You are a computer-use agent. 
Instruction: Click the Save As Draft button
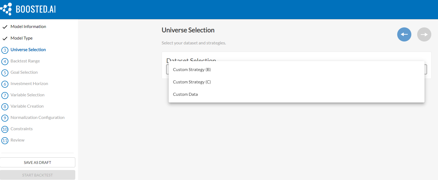(x=38, y=162)
